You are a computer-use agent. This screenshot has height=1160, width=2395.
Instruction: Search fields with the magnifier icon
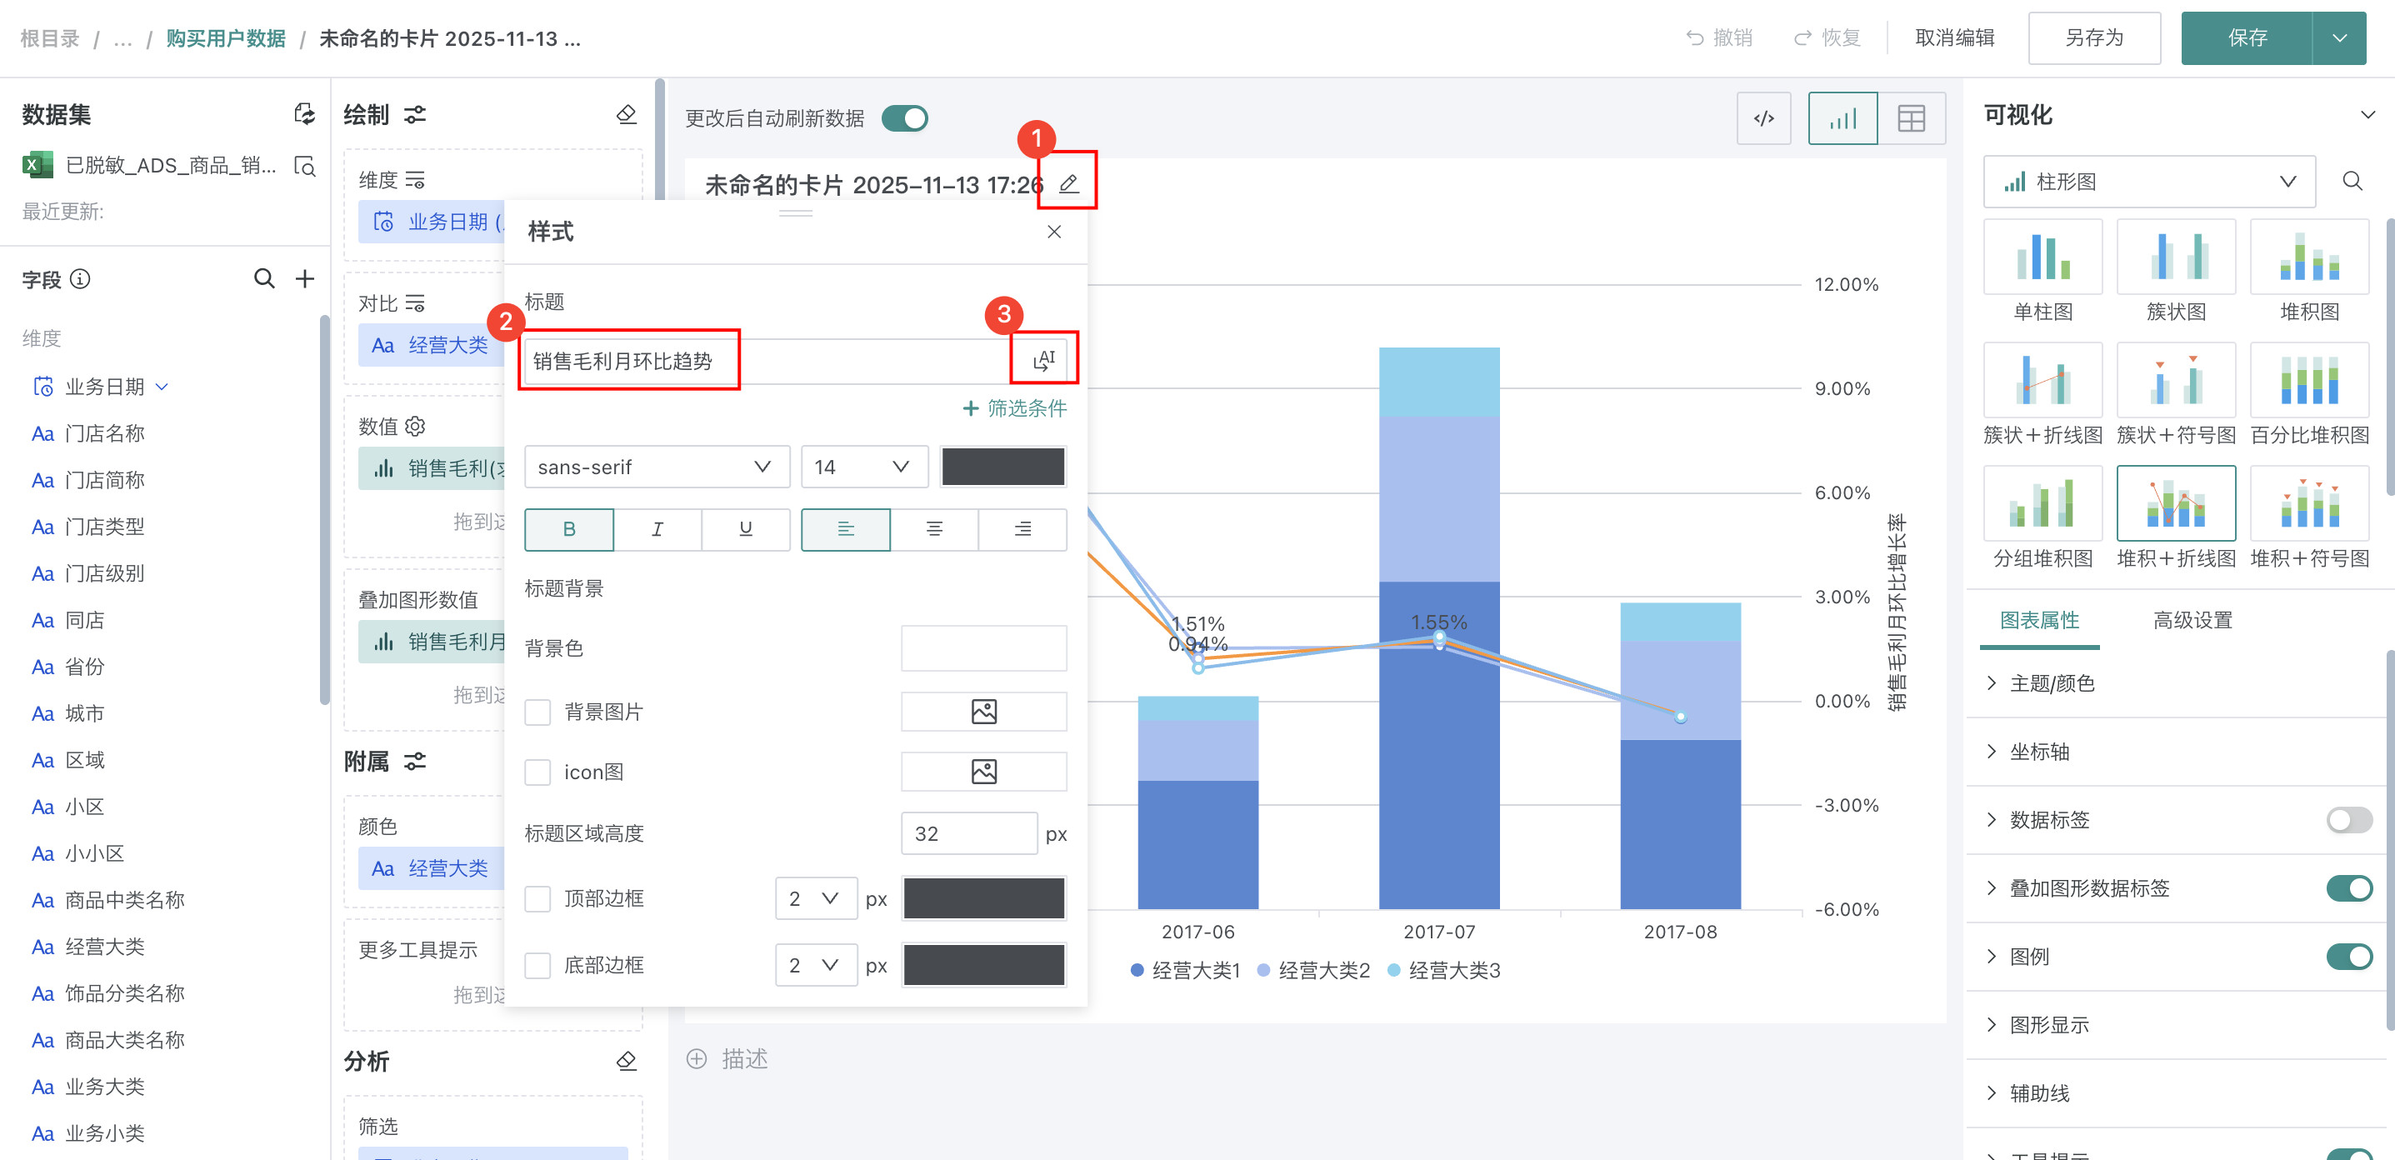264,279
